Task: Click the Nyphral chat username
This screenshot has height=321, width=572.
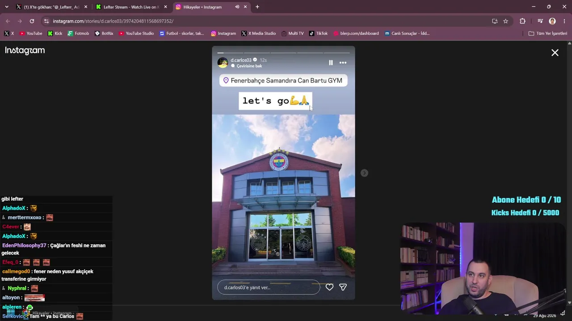Action: 17,288
